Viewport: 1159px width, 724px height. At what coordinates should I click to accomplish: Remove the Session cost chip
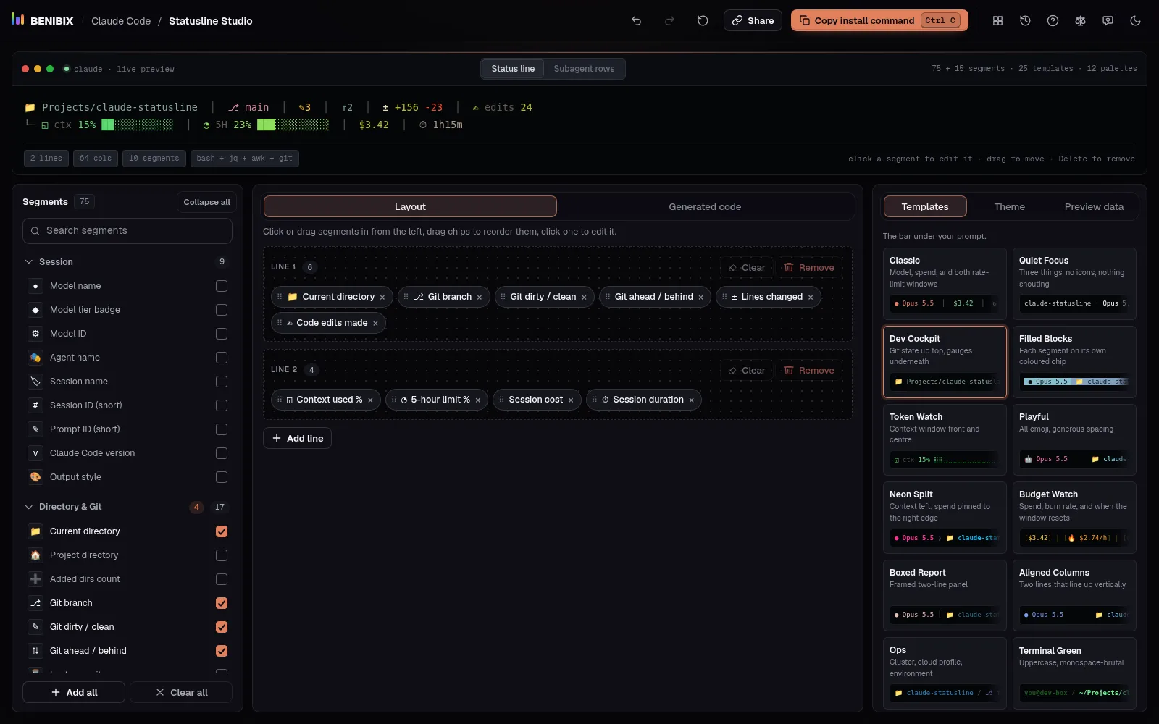click(571, 400)
